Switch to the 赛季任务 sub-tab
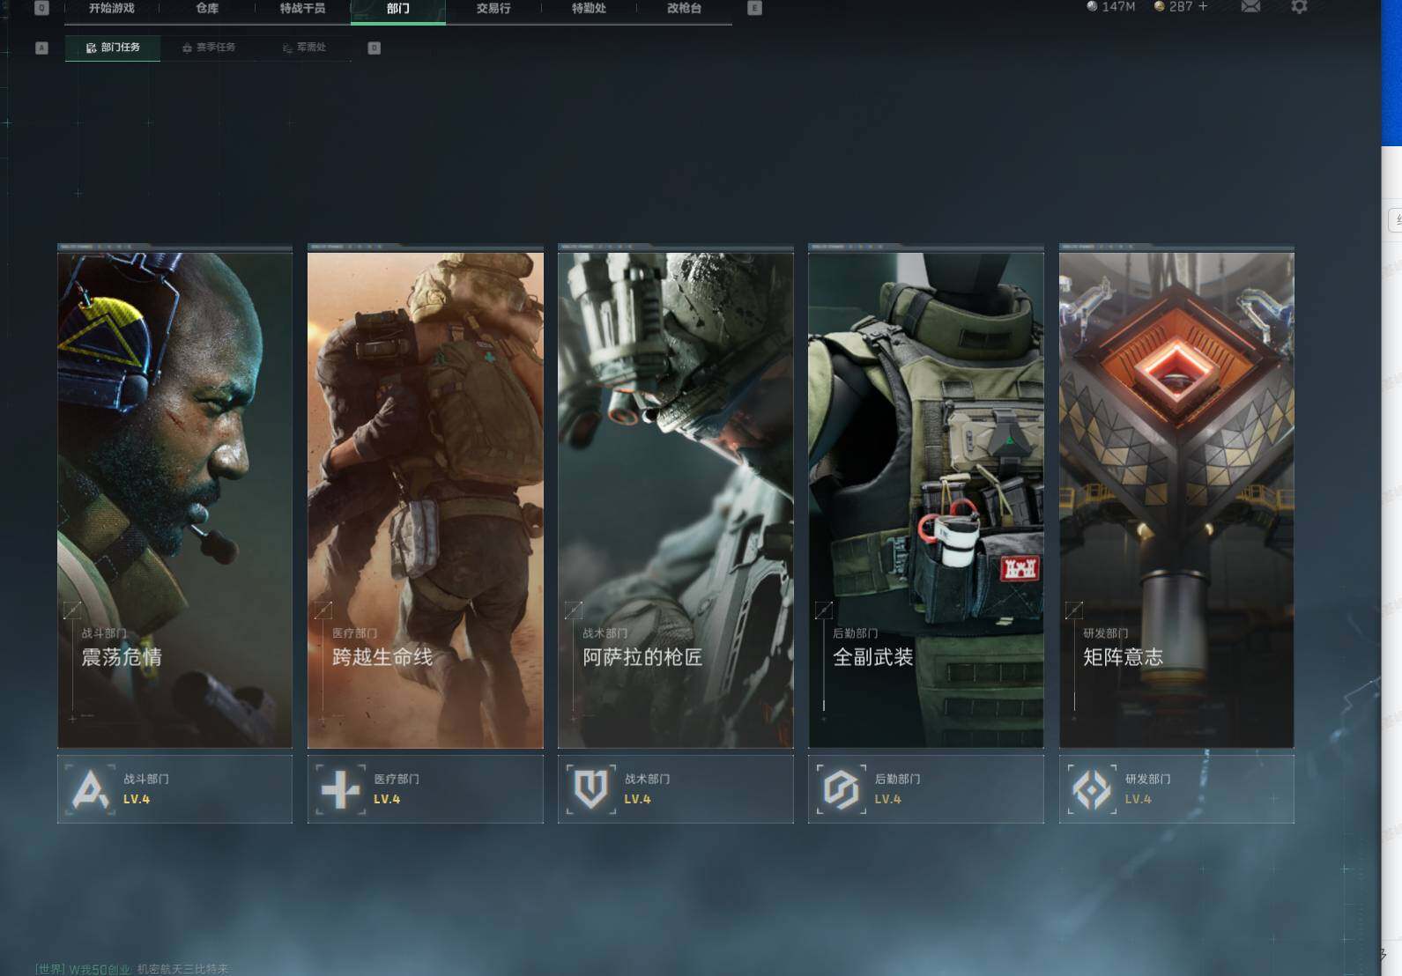 pyautogui.click(x=209, y=48)
